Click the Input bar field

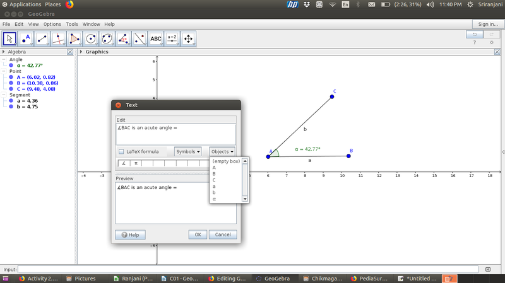[247, 270]
